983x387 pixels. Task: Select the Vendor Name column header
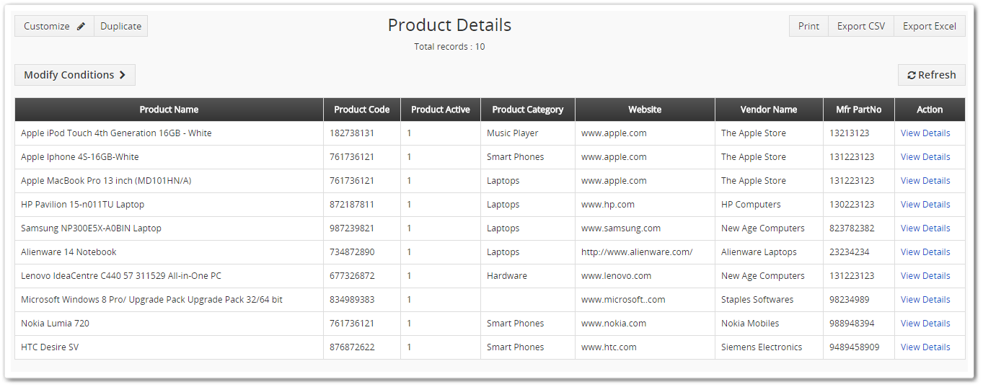[x=768, y=110]
